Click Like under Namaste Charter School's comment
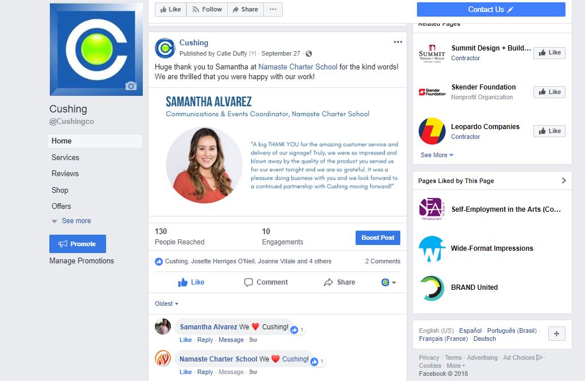Image resolution: width=585 pixels, height=381 pixels. pos(185,372)
